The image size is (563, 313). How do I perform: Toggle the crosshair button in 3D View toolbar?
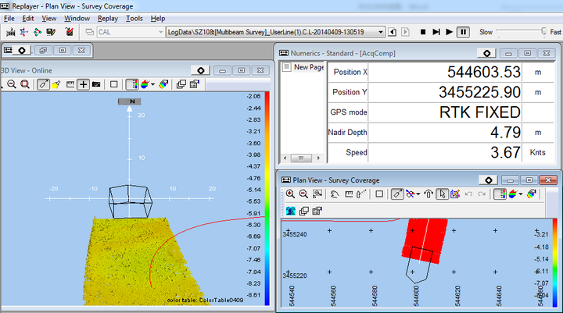83,84
